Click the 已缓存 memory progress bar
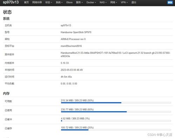Image resolution: width=175 pixels, height=138 pixels. point(116,130)
